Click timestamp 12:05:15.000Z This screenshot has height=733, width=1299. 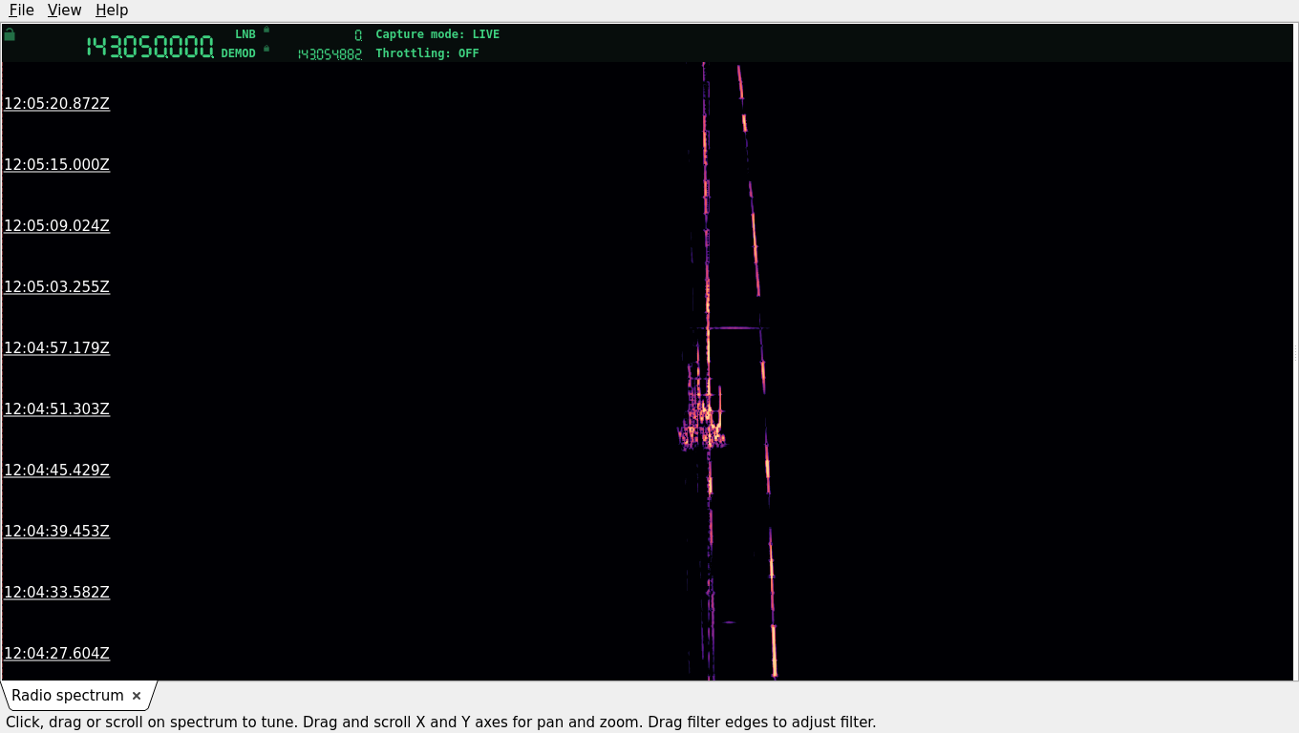[57, 165]
